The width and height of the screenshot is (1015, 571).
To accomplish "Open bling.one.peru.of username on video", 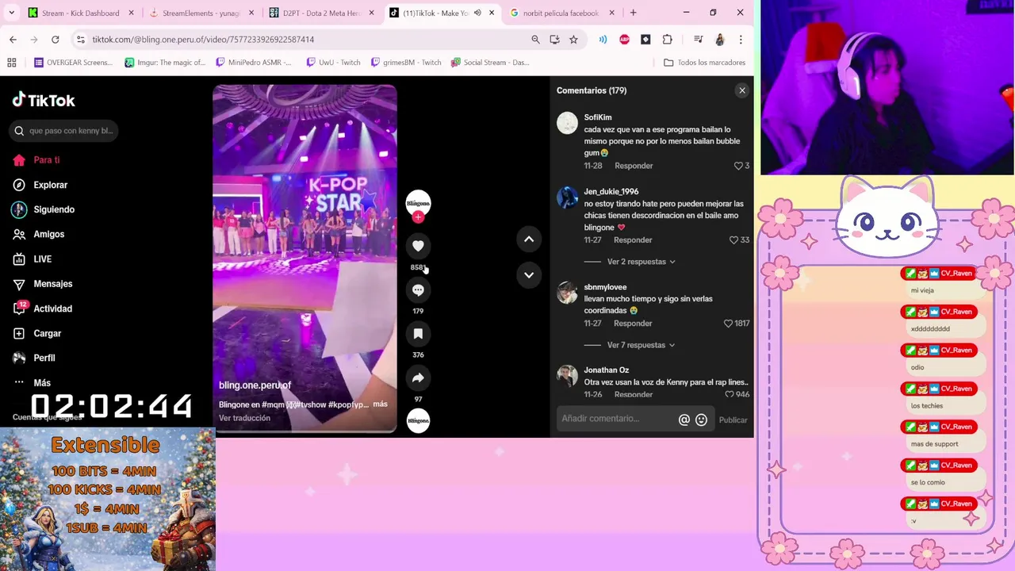I will coord(255,385).
